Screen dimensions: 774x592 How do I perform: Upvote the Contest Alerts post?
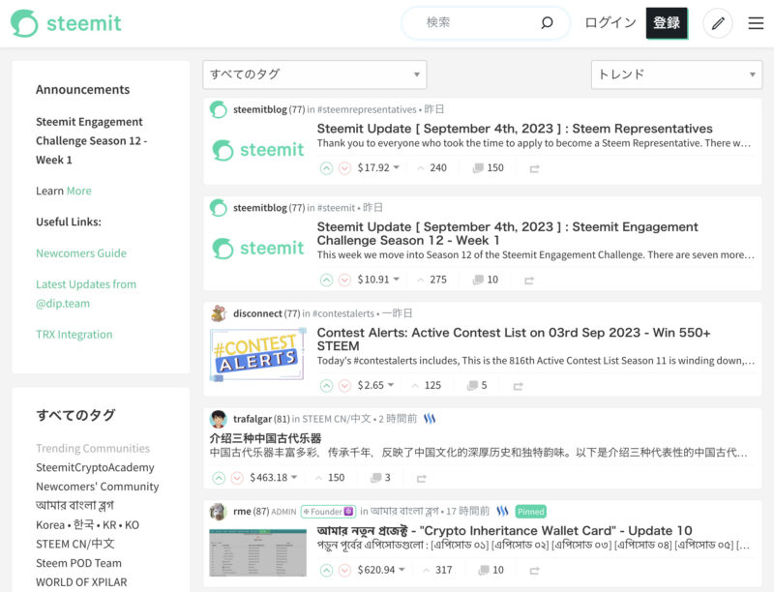point(326,385)
